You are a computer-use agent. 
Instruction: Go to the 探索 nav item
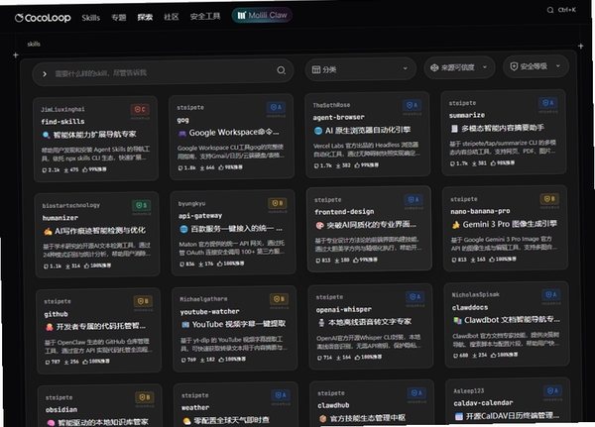[145, 17]
